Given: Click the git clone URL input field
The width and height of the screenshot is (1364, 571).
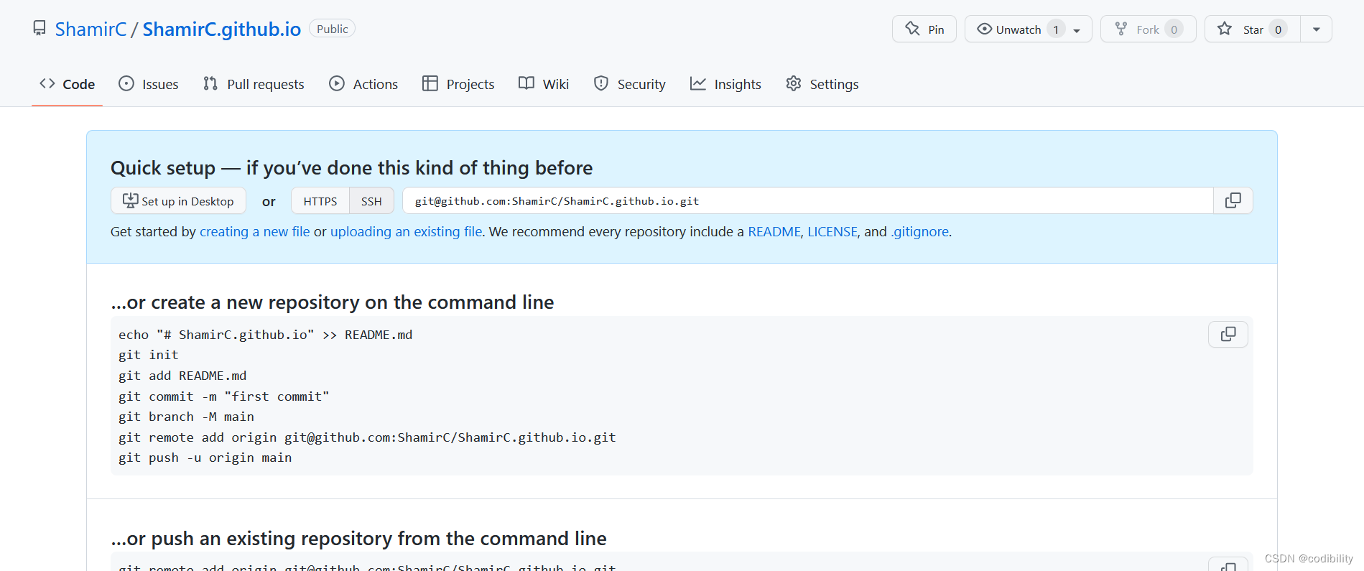Looking at the screenshot, I should click(x=807, y=200).
